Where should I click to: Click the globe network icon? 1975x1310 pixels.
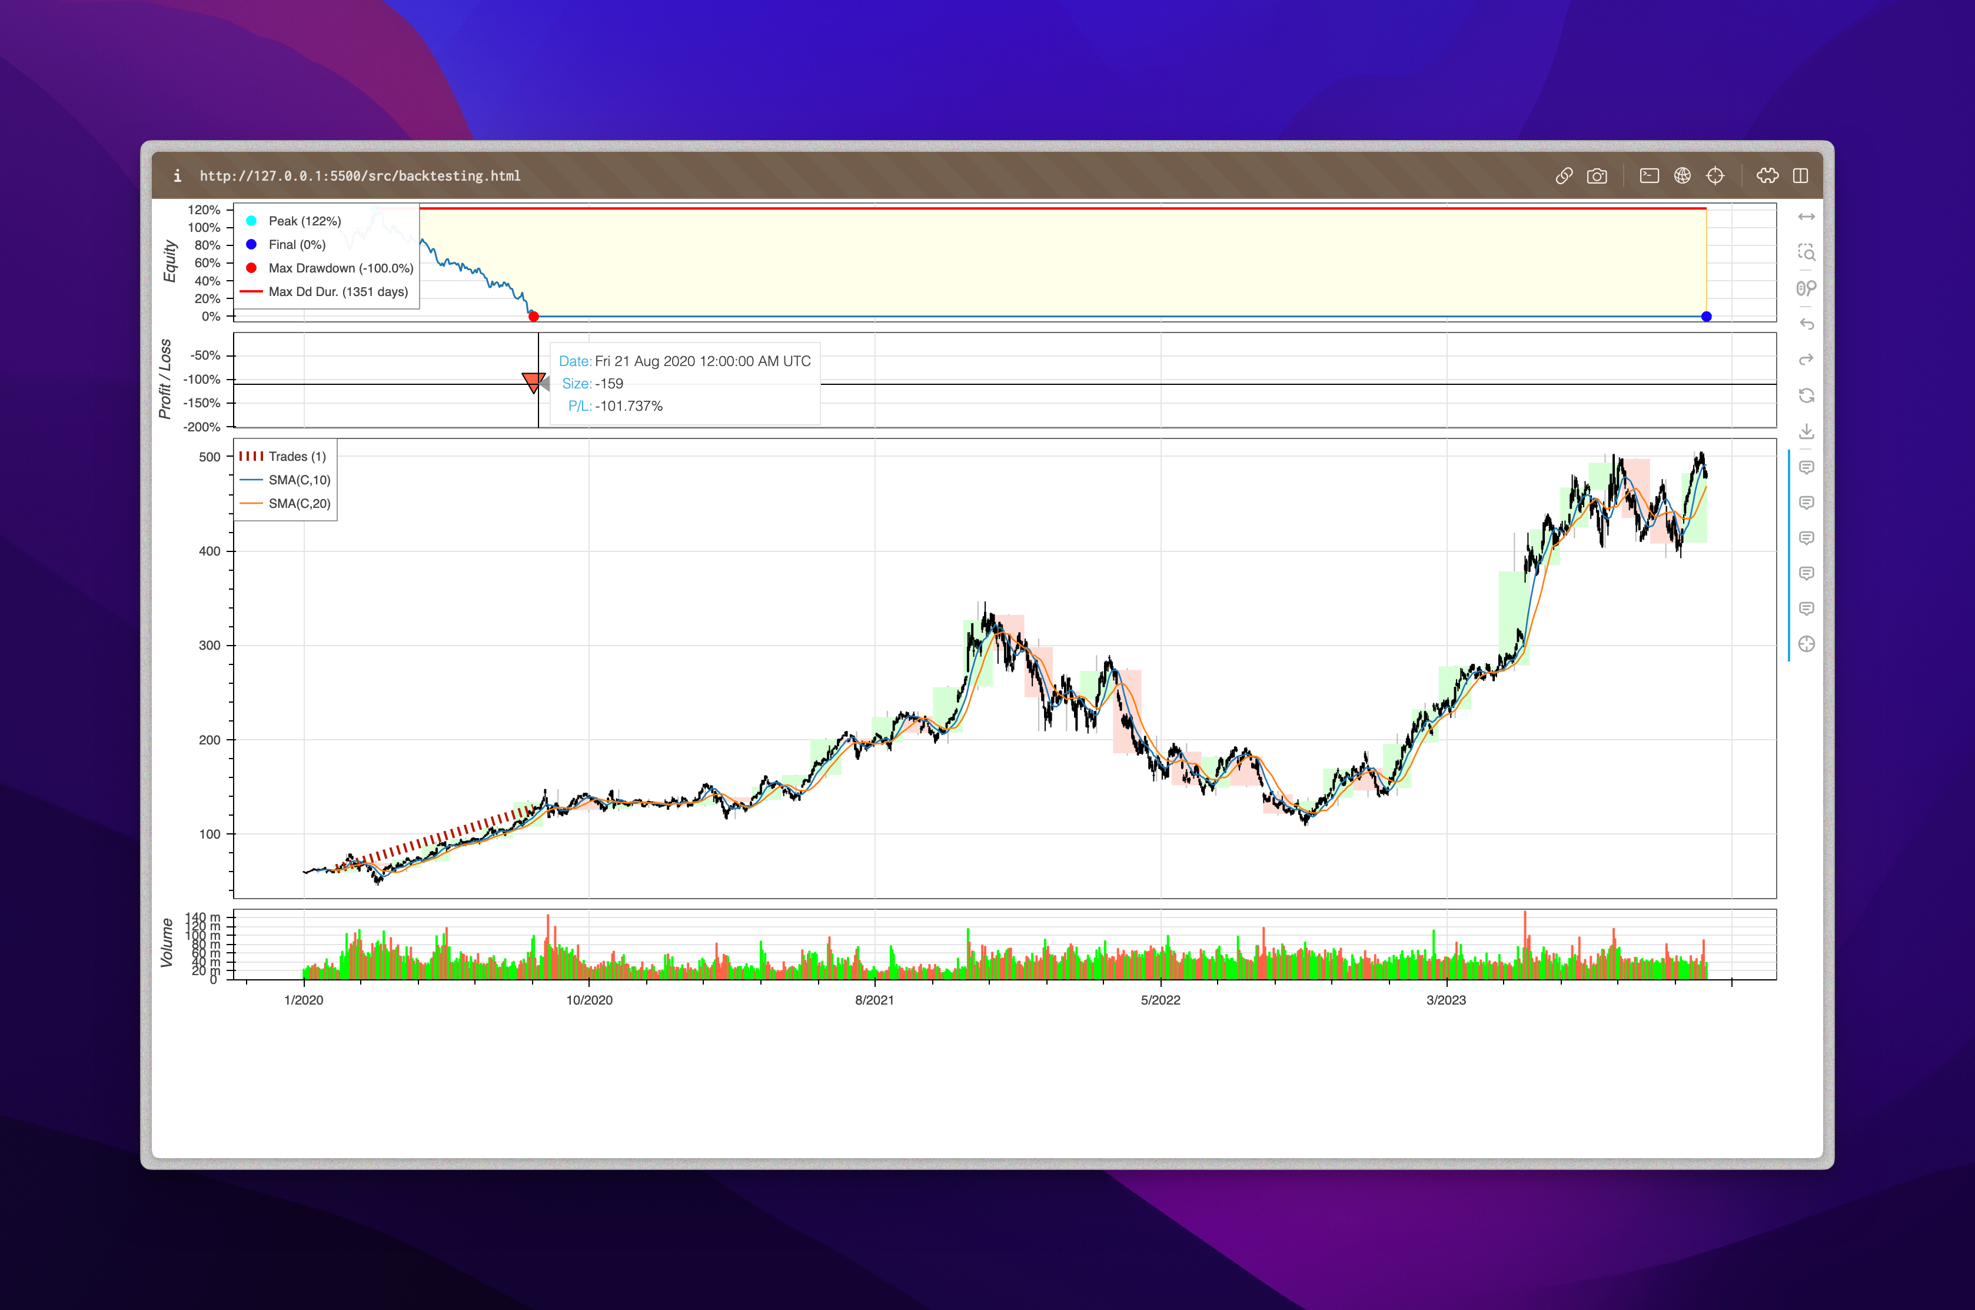[x=1682, y=177]
